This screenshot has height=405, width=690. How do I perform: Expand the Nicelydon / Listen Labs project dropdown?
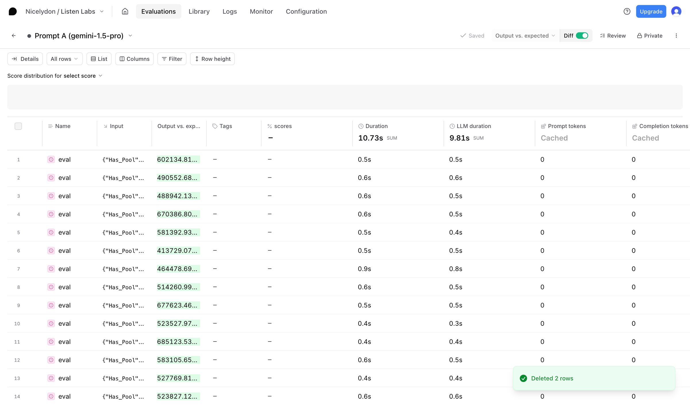pos(64,11)
